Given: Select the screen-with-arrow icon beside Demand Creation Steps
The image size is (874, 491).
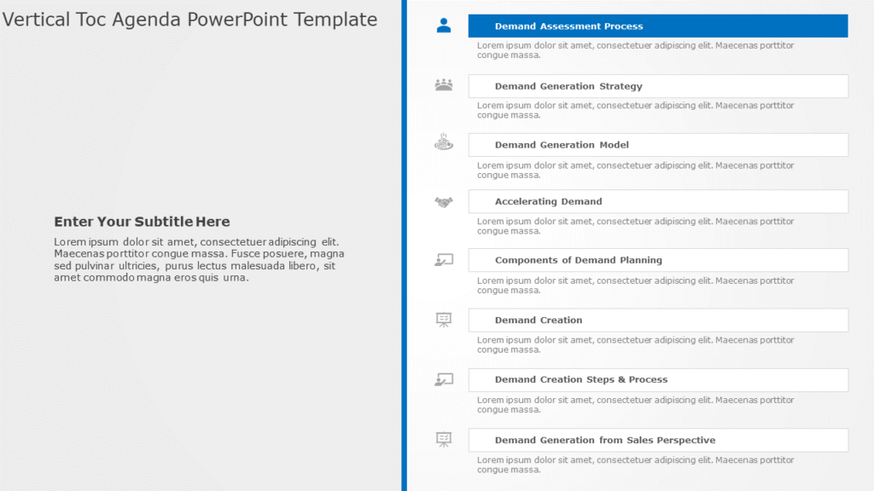Looking at the screenshot, I should coord(442,378).
